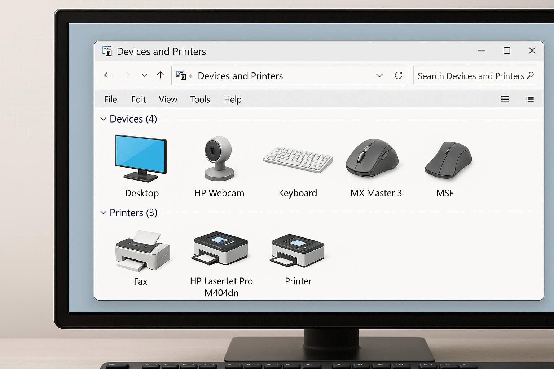Navigate back to the previous folder
The image size is (554, 369).
tap(107, 75)
